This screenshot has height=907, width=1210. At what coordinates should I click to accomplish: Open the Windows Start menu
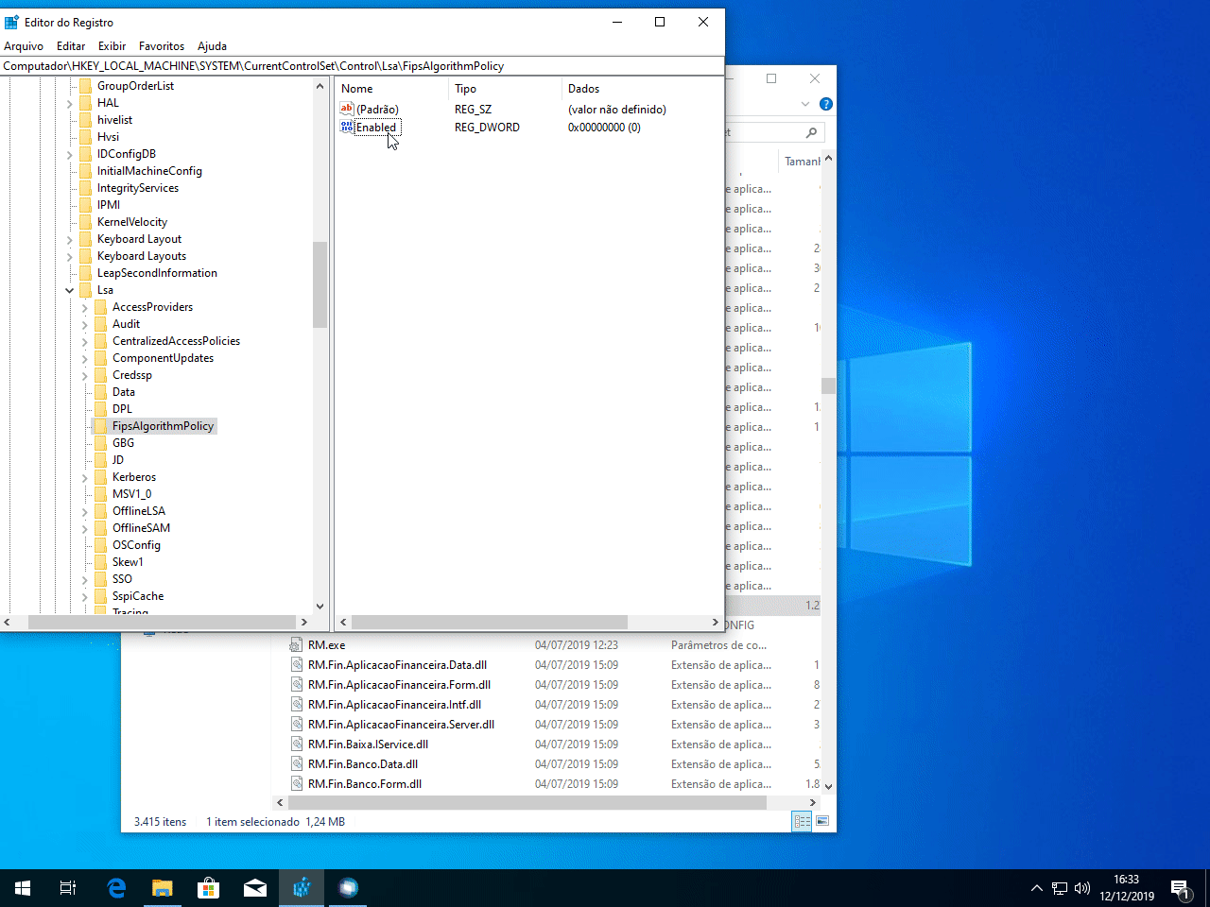coord(23,888)
